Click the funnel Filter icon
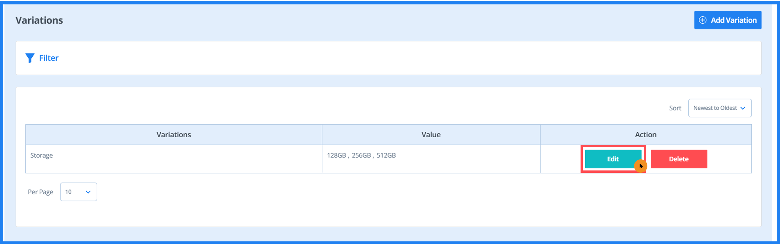The height and width of the screenshot is (244, 780). [x=30, y=58]
